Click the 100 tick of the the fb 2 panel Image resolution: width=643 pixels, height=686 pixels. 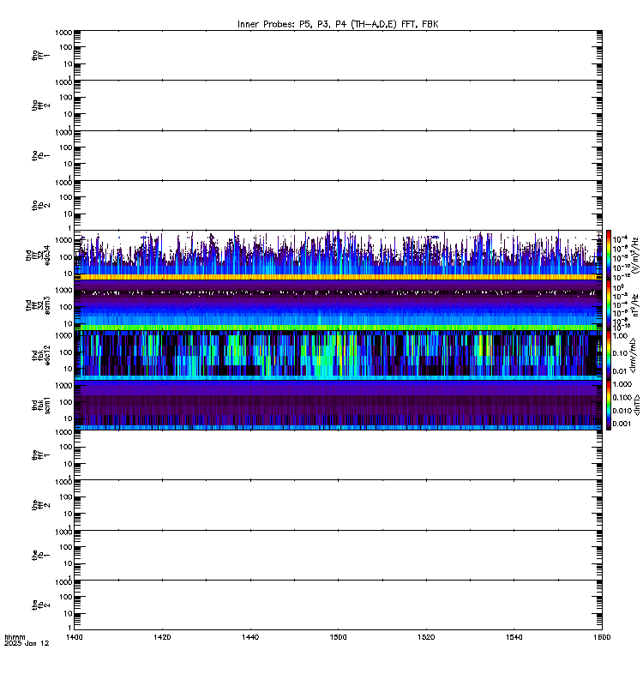pos(66,597)
